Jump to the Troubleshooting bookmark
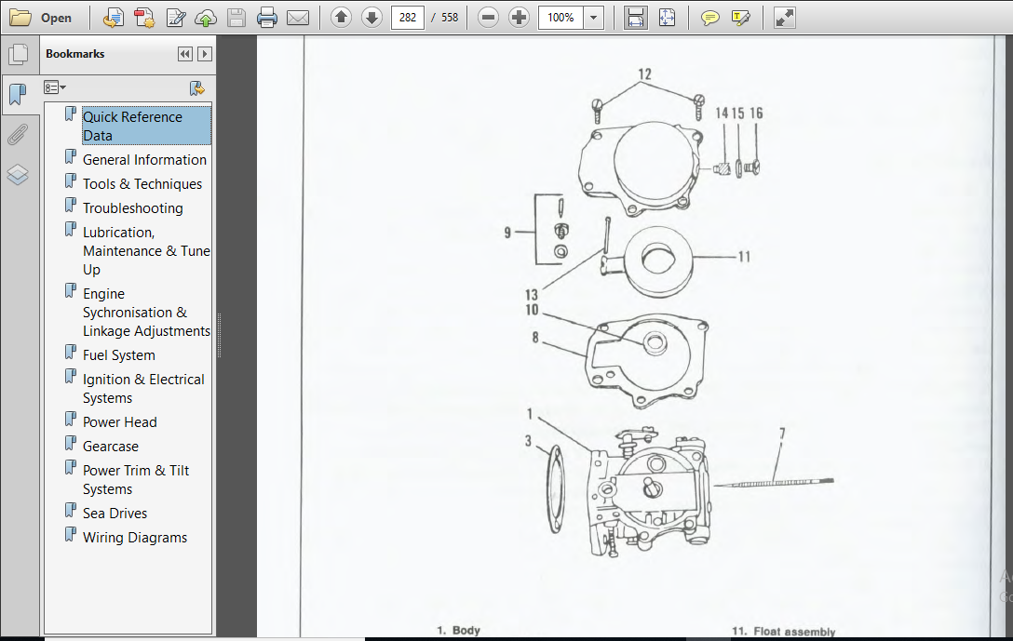The image size is (1013, 641). (x=133, y=208)
